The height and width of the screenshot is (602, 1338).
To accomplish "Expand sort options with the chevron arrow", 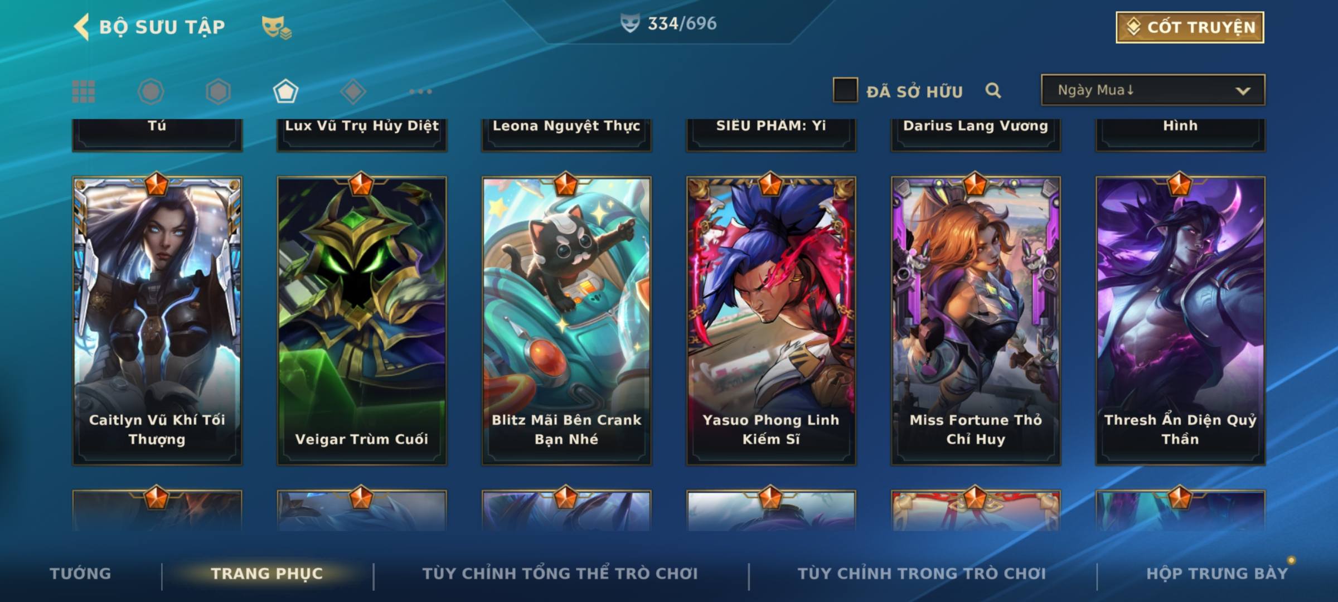I will pos(1243,91).
